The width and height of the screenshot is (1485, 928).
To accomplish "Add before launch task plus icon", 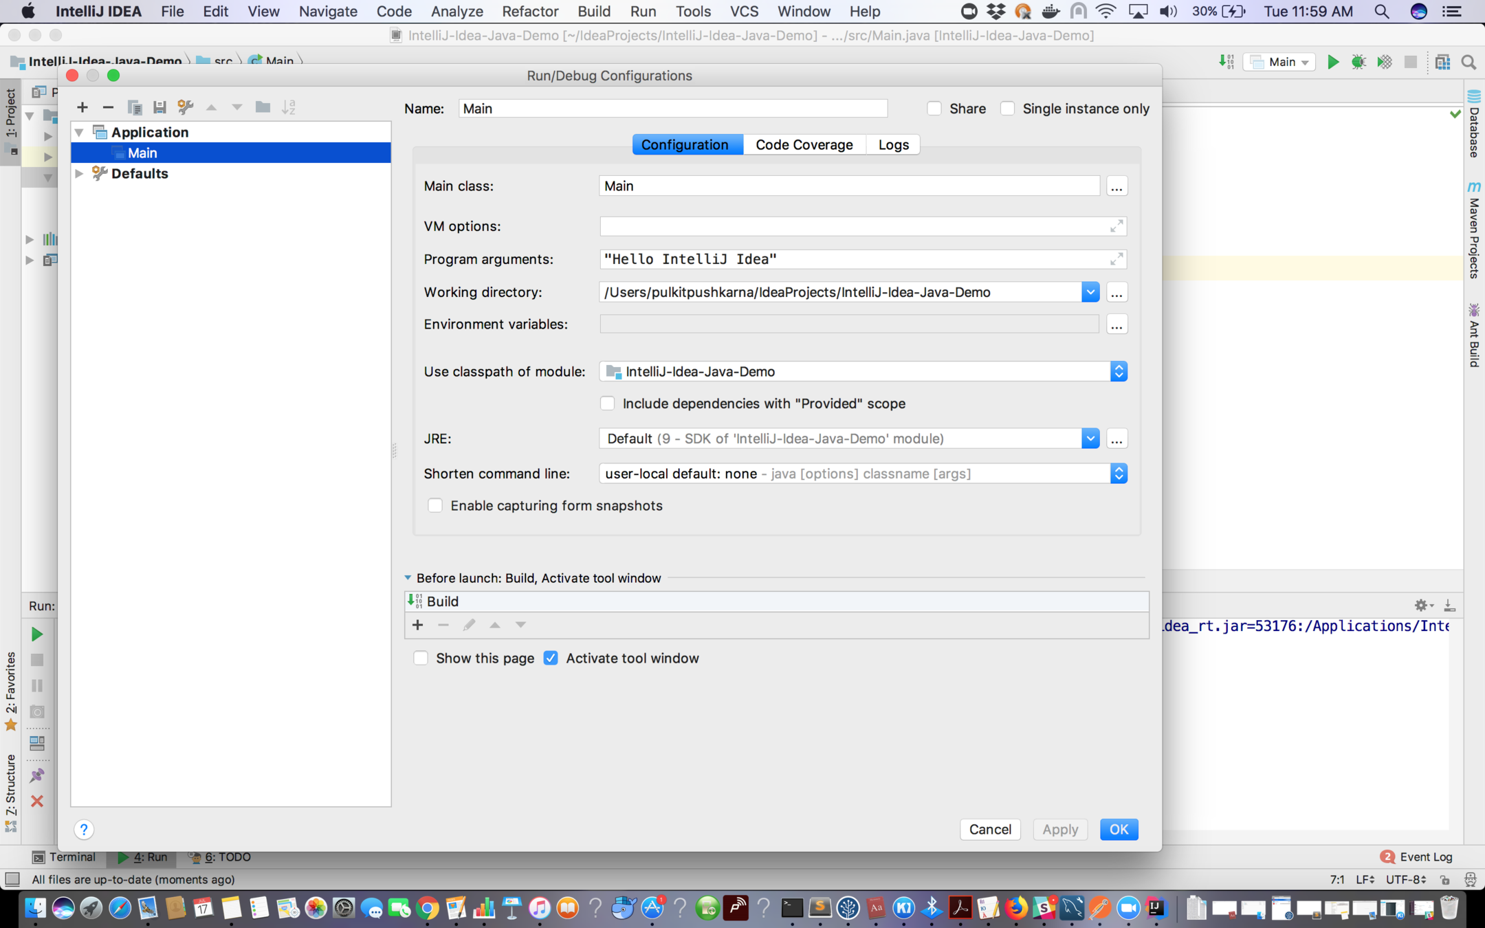I will [x=417, y=625].
